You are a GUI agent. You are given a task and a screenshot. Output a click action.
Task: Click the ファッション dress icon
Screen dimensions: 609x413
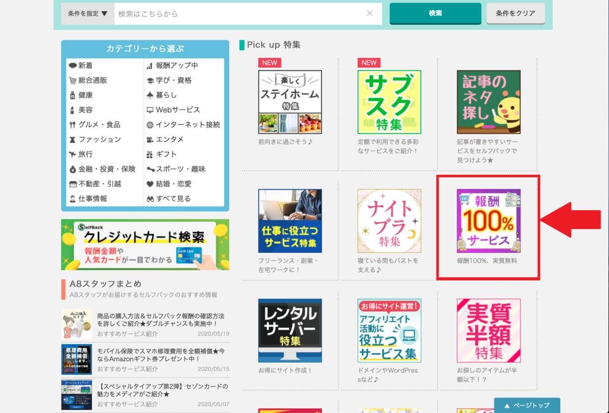(x=73, y=139)
